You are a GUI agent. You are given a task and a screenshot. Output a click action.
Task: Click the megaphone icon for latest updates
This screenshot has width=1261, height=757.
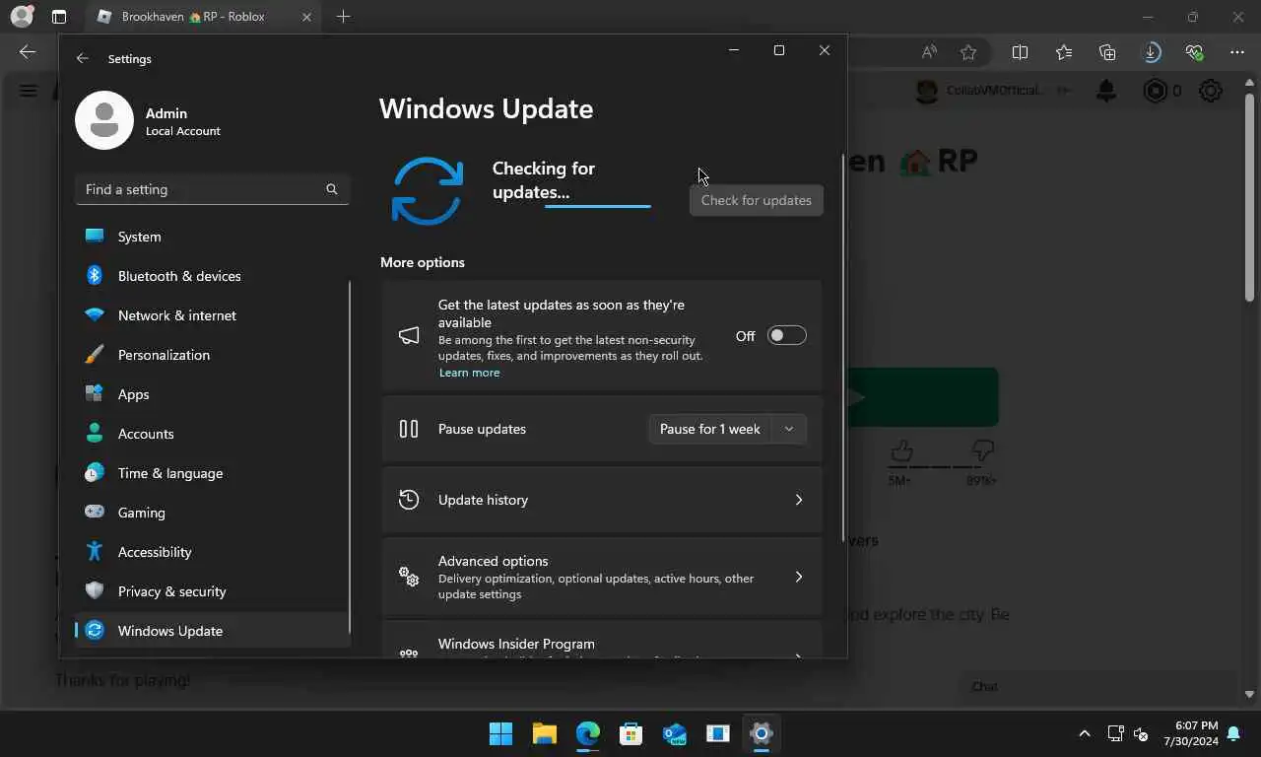(409, 336)
